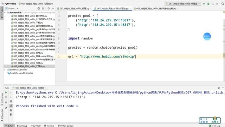Clear all console output with trash icon
This screenshot has width=225, height=127.
(11, 115)
